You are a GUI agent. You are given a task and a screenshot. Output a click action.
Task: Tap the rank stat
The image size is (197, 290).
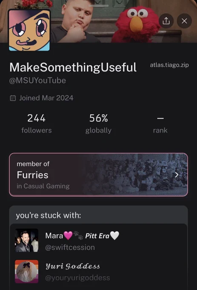point(160,124)
